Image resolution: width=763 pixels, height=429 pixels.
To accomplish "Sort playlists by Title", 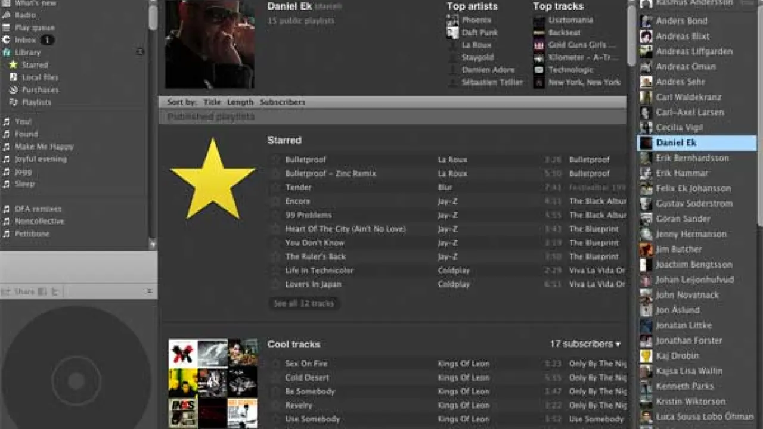I will click(212, 102).
